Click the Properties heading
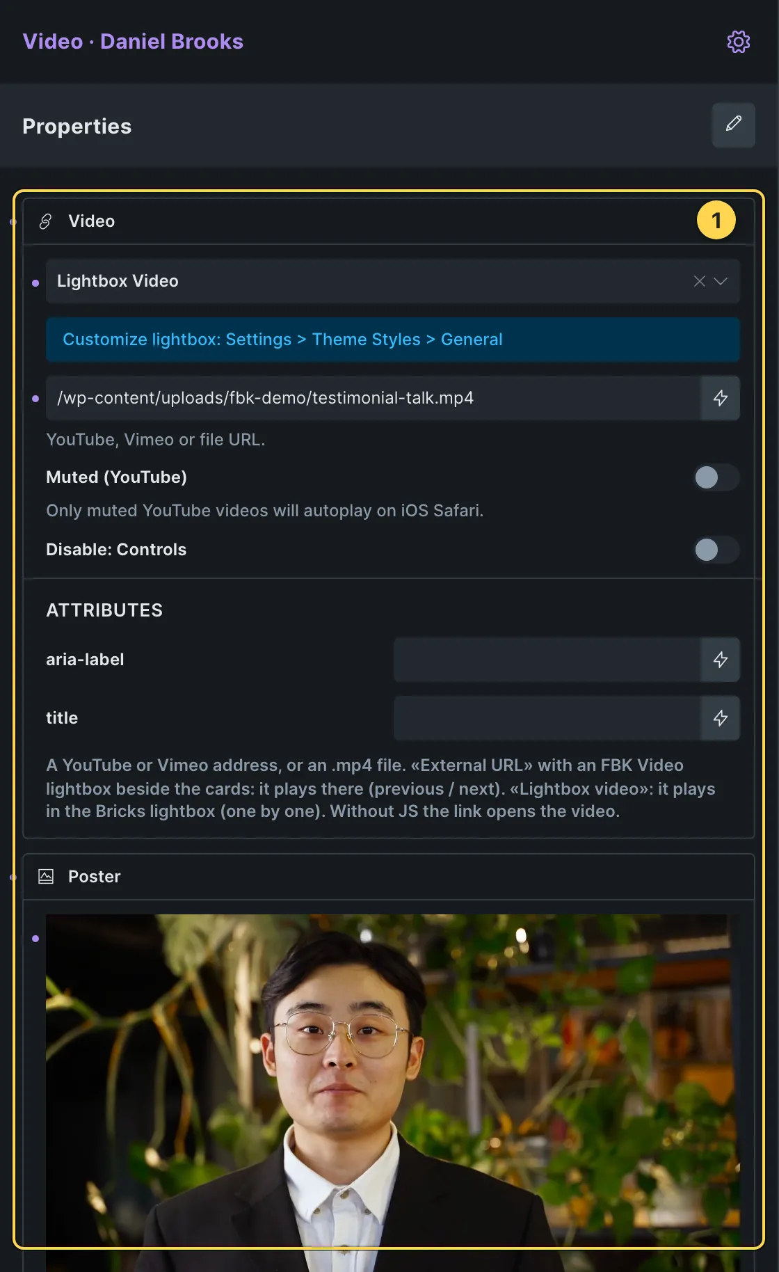 pyautogui.click(x=77, y=126)
